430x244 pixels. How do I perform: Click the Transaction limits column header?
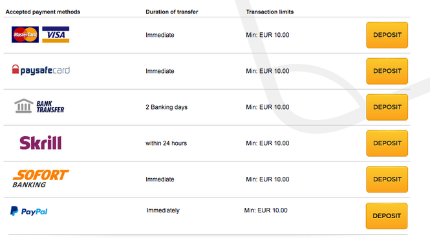[x=270, y=12]
